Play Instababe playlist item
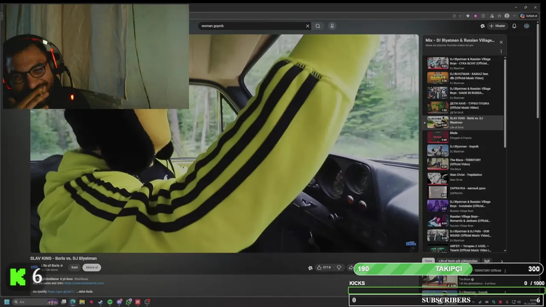 point(463,206)
